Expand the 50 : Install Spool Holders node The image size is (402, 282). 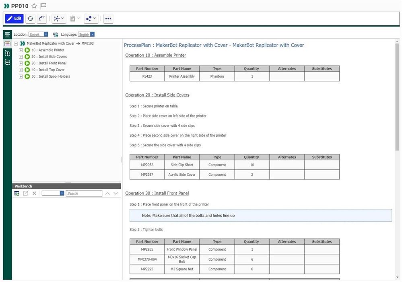21,76
